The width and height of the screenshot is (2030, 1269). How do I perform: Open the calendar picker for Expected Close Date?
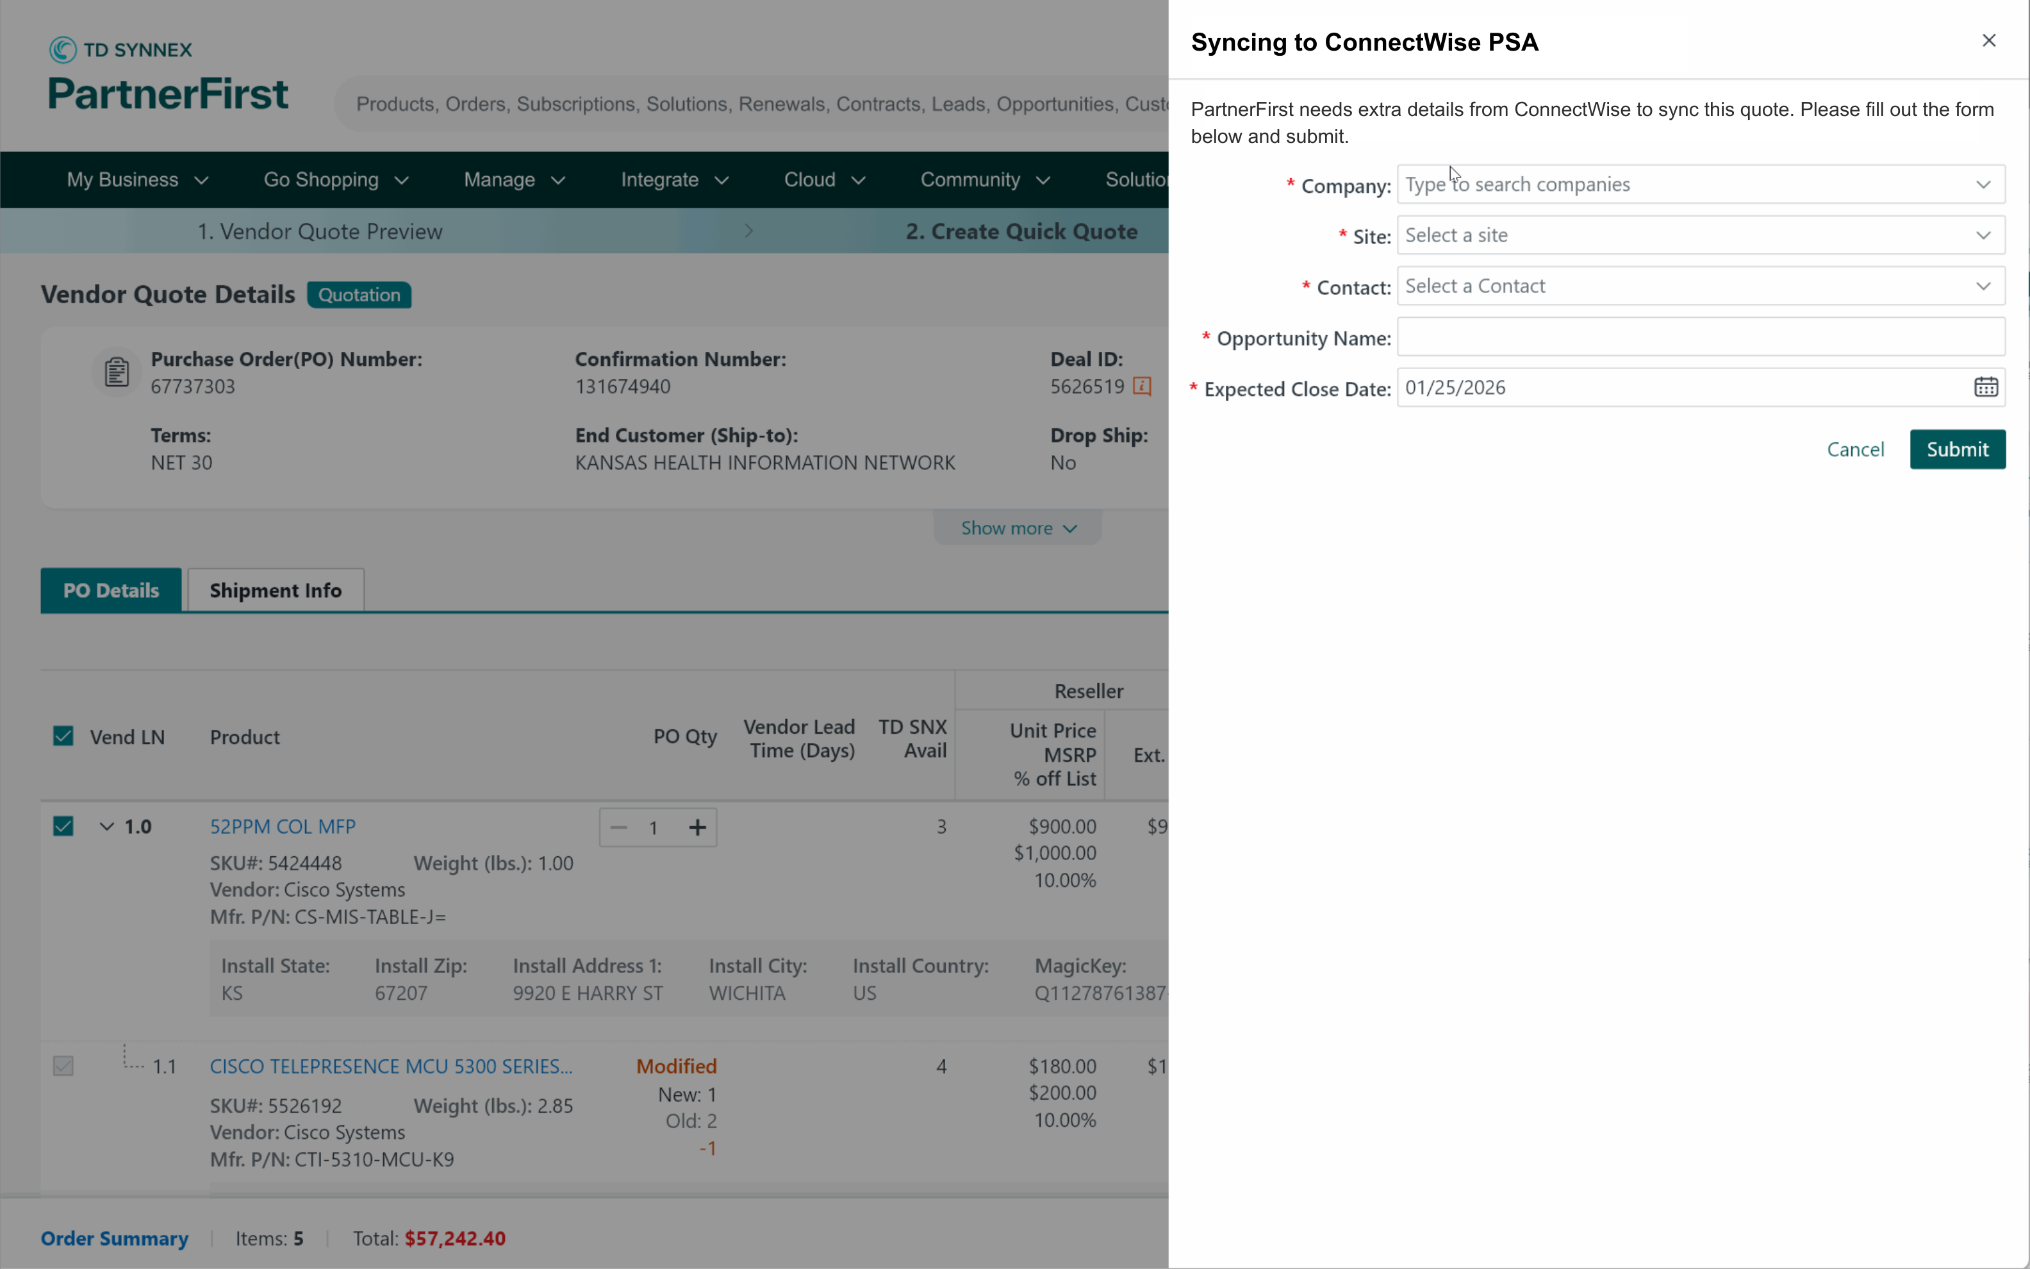point(1986,388)
